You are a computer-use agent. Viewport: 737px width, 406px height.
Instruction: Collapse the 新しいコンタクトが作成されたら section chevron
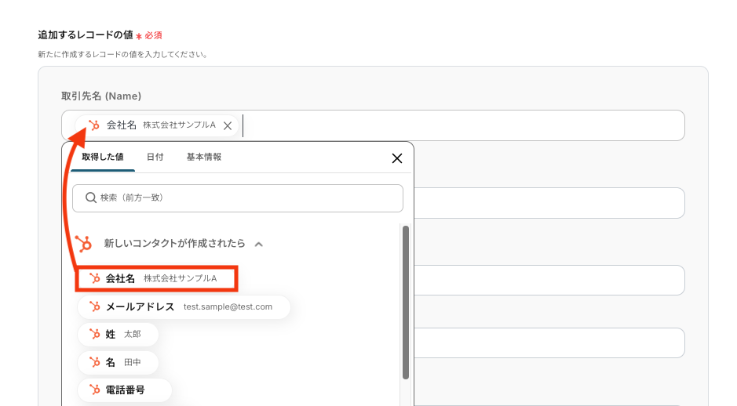click(258, 244)
